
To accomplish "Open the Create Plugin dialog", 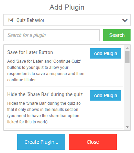I will point(41,142).
